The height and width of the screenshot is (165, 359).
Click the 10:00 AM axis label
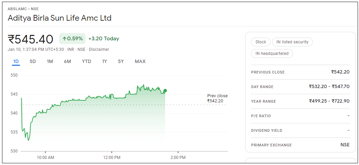coord(45,158)
